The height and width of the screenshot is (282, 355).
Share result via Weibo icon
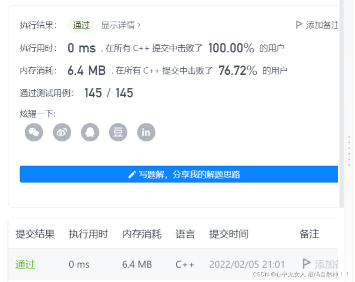pyautogui.click(x=62, y=132)
